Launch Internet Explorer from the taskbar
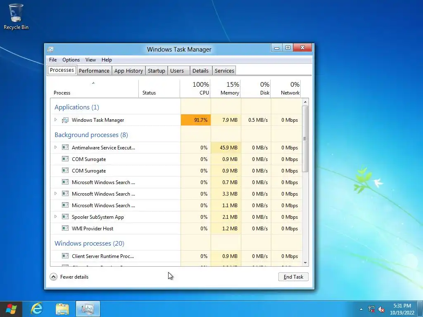423x317 pixels. [x=37, y=309]
